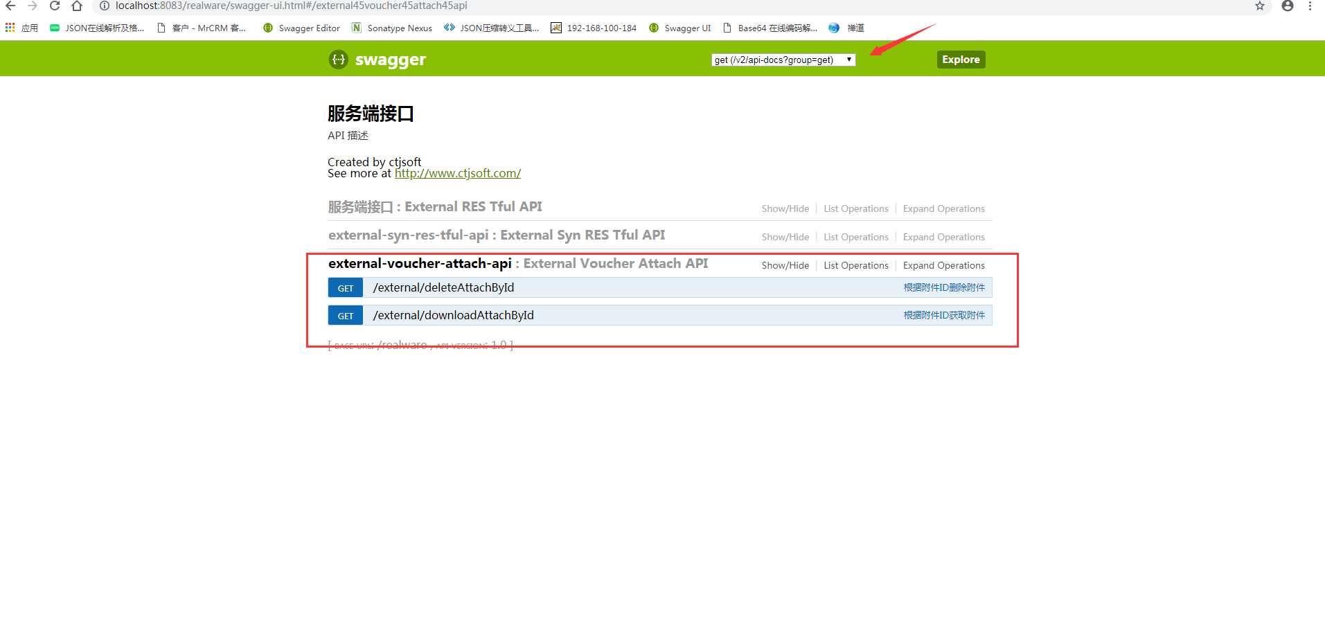The image size is (1325, 644).
Task: Click List Operations for external-syn-res-tful-api
Action: point(856,237)
